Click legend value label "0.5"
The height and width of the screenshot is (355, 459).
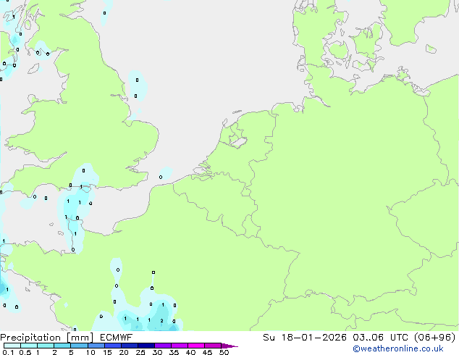click(x=25, y=352)
